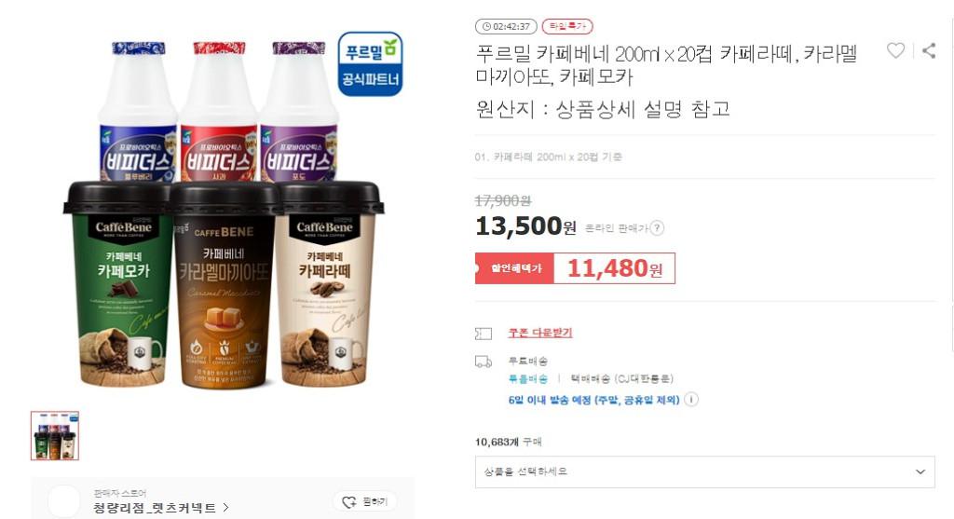Screen dimensions: 954x519
Task: Expand the product option dropdown chevron arrow
Action: coord(920,471)
